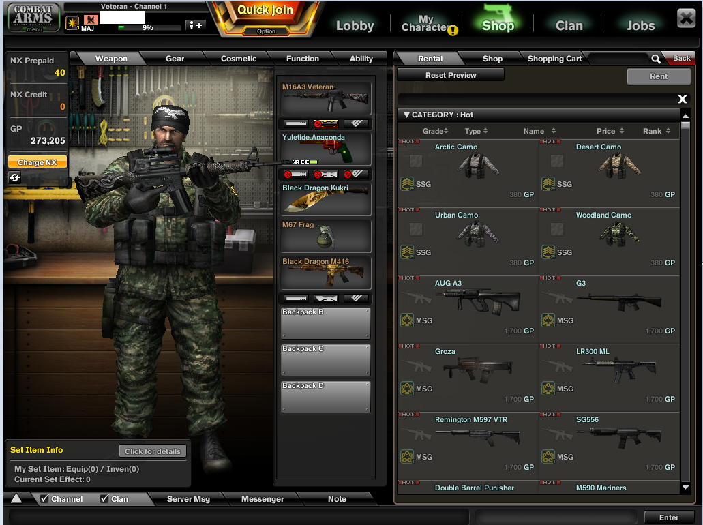Open the My Character tab
This screenshot has height=525, width=703.
[x=425, y=23]
